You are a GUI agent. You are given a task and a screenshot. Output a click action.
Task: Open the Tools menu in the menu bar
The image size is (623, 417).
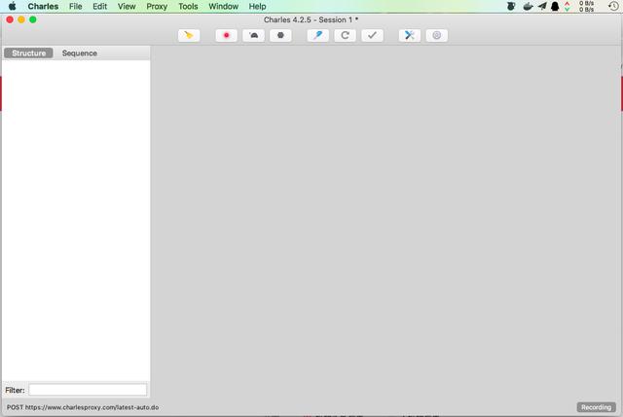[188, 7]
